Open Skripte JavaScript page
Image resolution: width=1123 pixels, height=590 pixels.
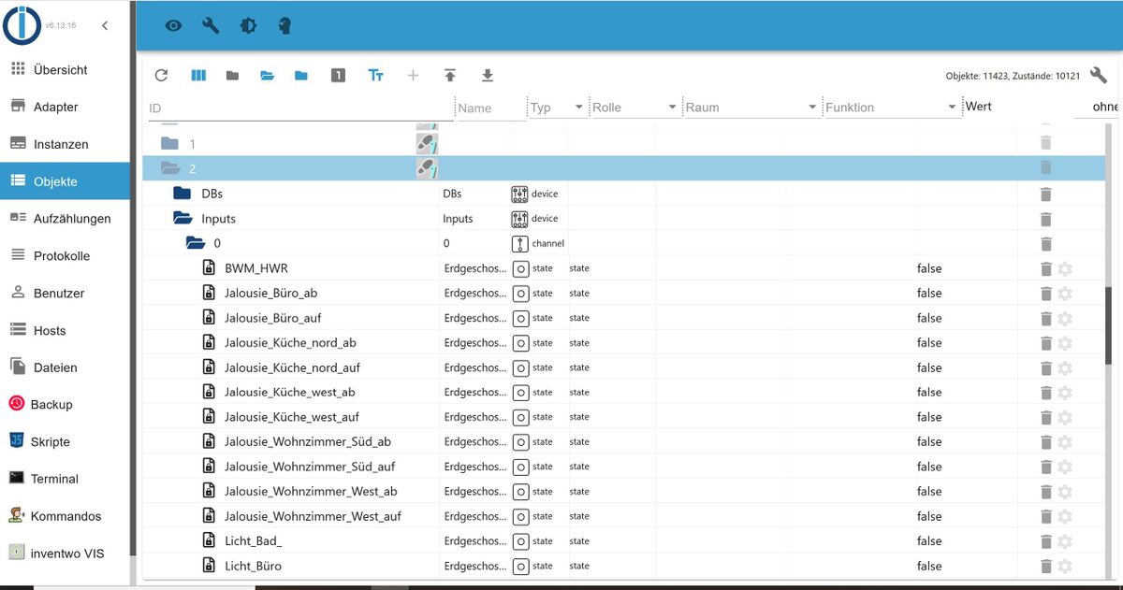tap(64, 441)
